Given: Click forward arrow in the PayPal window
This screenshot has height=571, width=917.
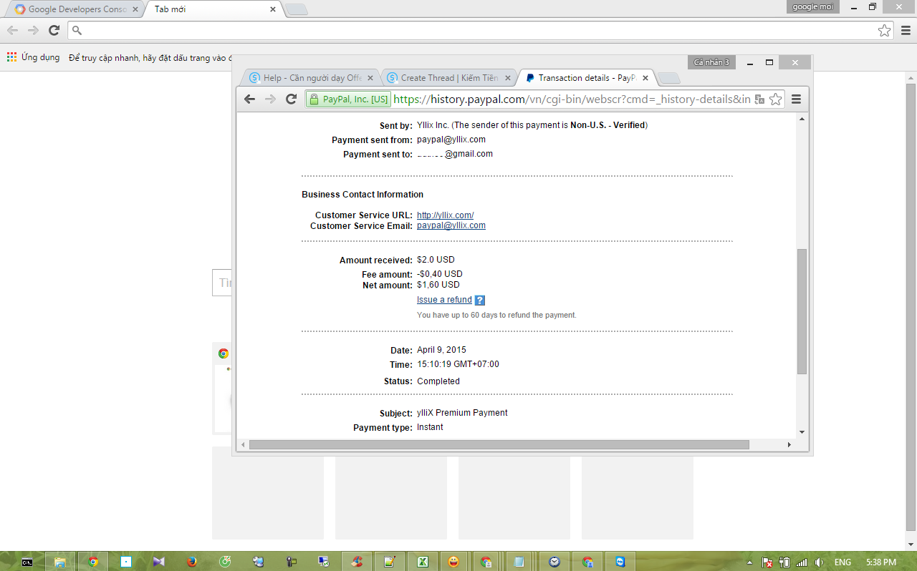Looking at the screenshot, I should (270, 99).
